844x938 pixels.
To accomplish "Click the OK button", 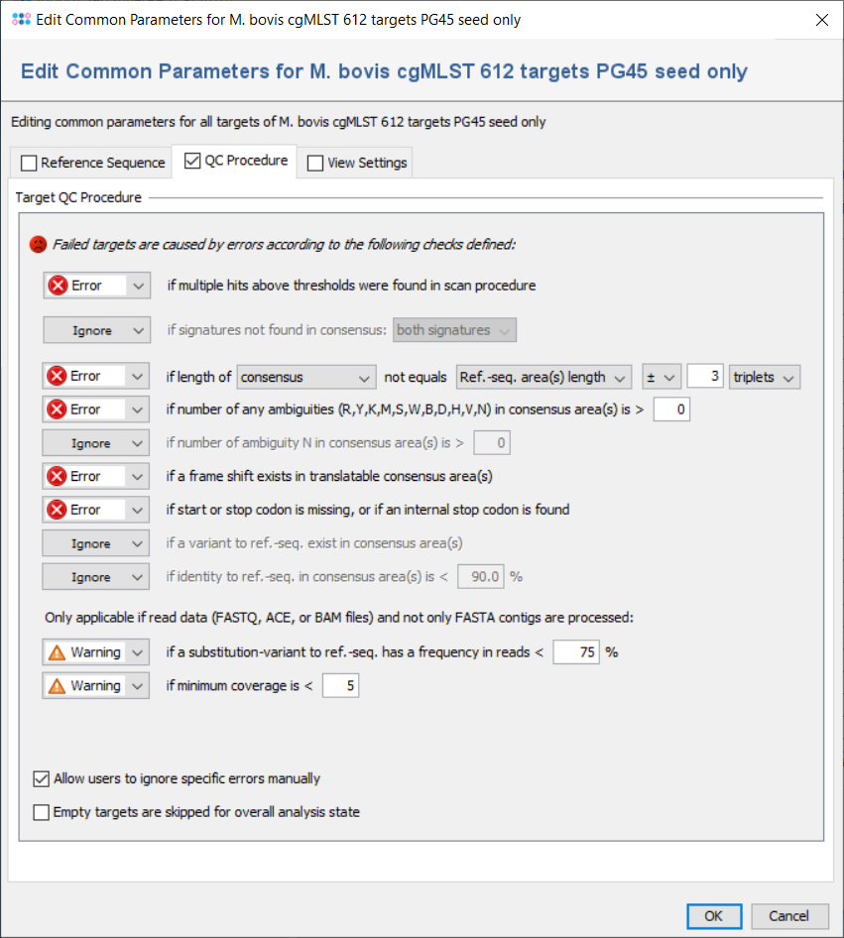I will (x=713, y=916).
